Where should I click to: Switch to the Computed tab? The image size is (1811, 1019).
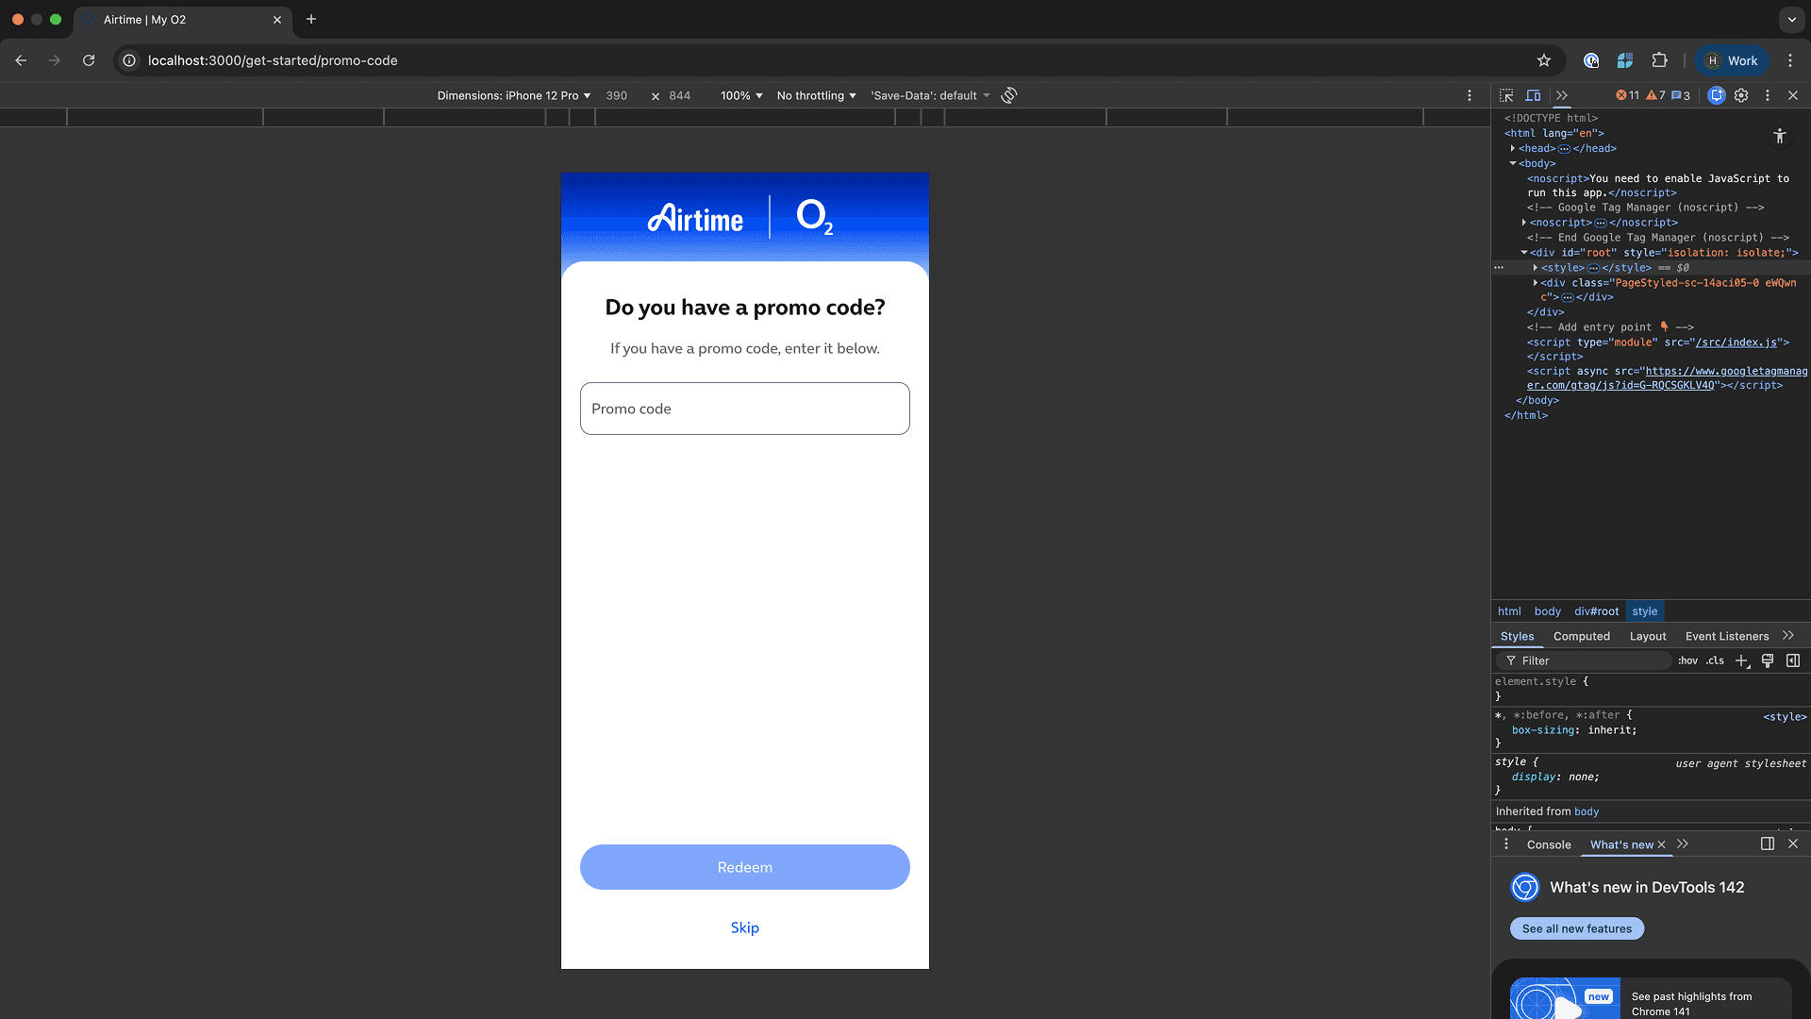(x=1581, y=636)
